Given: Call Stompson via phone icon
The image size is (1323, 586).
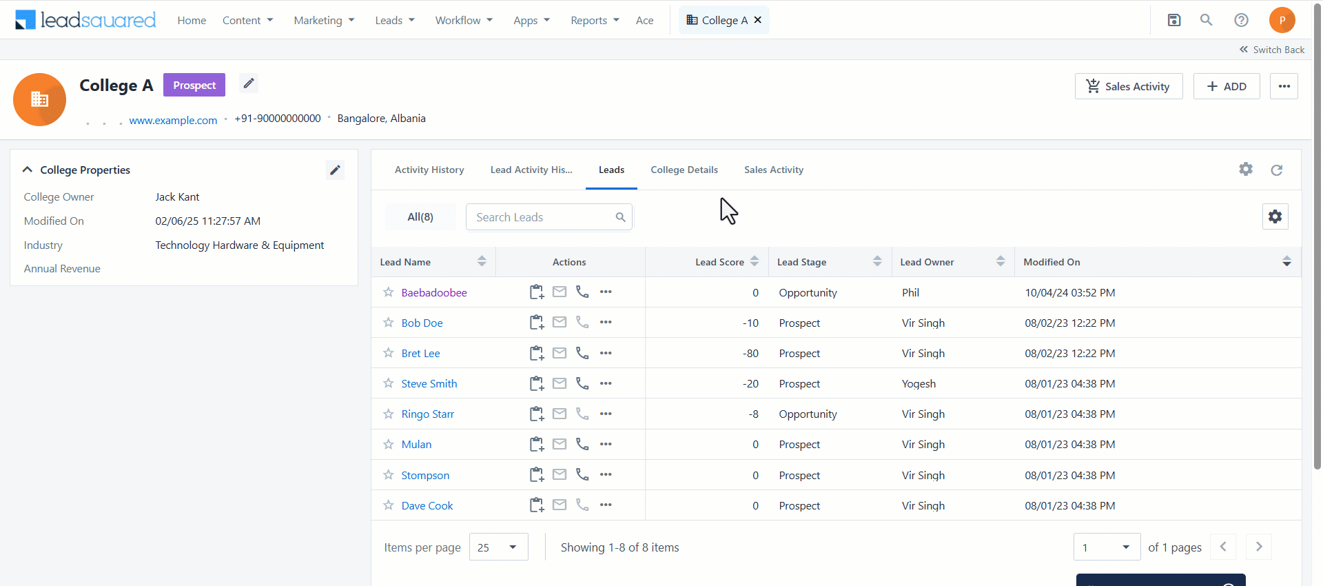Looking at the screenshot, I should click(x=582, y=474).
